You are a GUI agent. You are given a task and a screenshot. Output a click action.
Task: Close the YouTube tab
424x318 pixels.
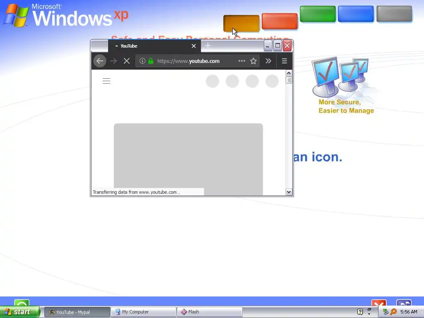tap(194, 46)
